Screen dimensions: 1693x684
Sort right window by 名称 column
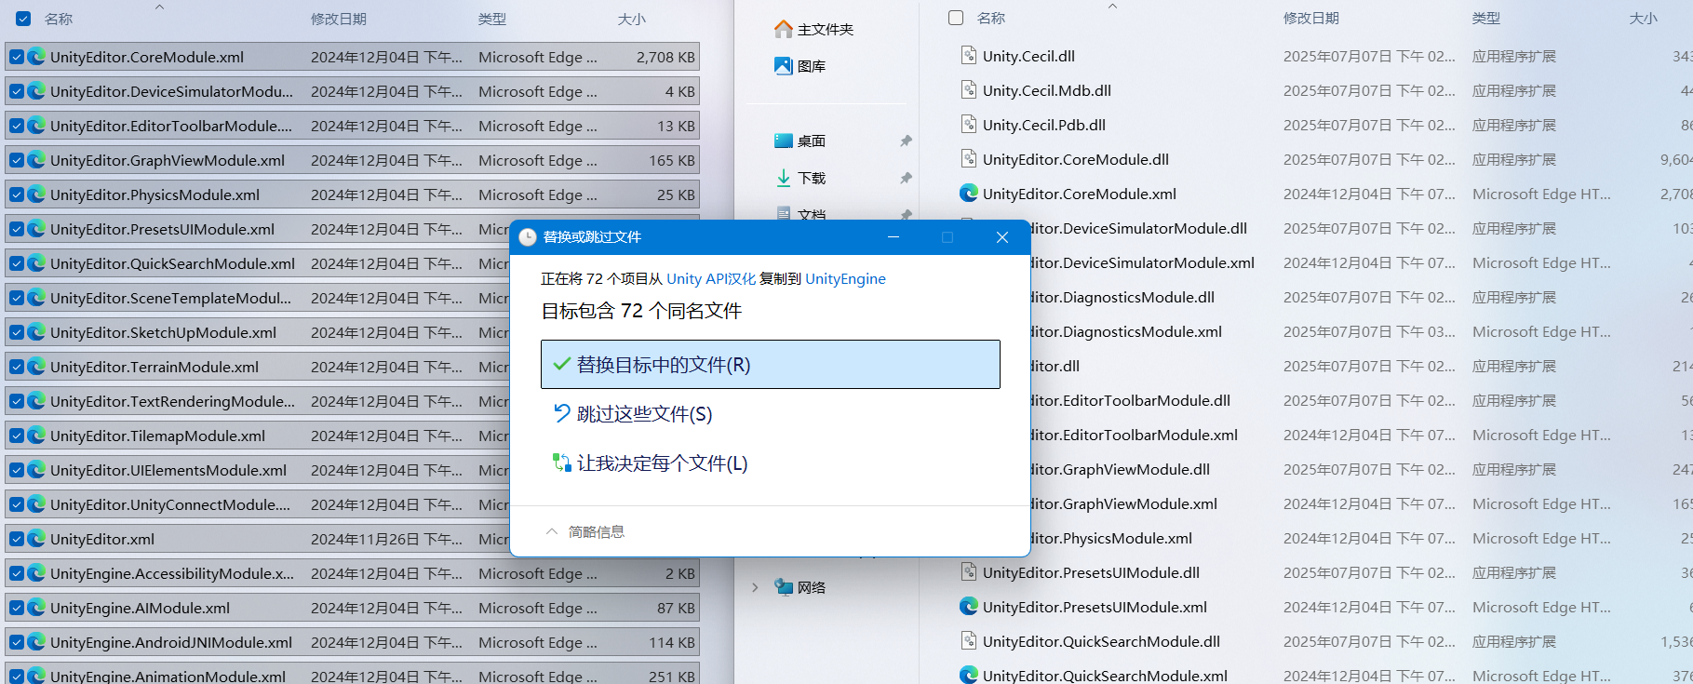pyautogui.click(x=991, y=18)
